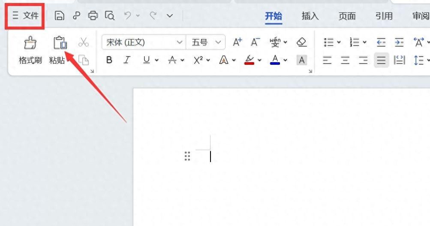
Task: Expand the pinyin guide dropdown arrow
Action: [x=285, y=42]
